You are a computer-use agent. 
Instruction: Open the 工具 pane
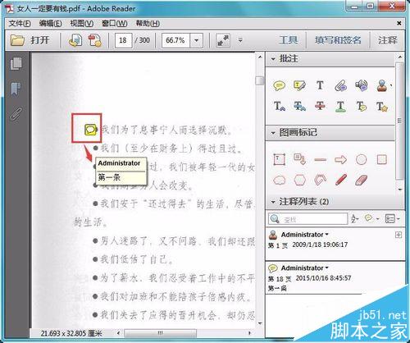(289, 40)
